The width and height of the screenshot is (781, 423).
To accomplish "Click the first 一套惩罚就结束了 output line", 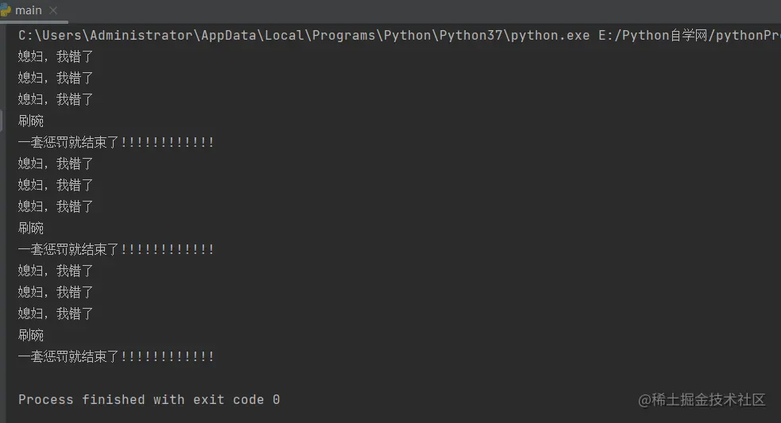I will pos(116,143).
